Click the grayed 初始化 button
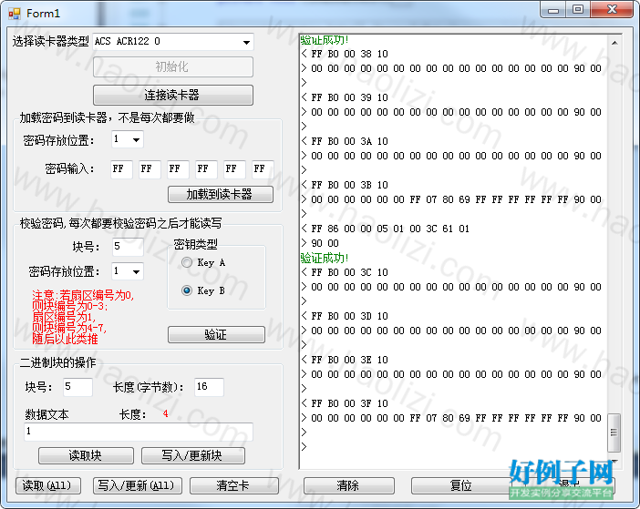The height and width of the screenshot is (509, 640). [x=173, y=66]
